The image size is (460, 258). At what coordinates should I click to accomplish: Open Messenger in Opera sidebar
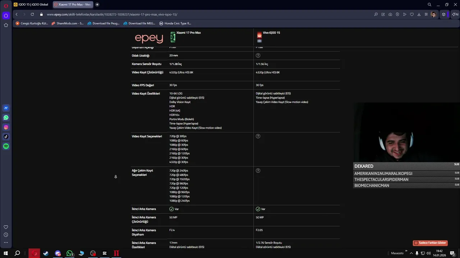pyautogui.click(x=6, y=108)
